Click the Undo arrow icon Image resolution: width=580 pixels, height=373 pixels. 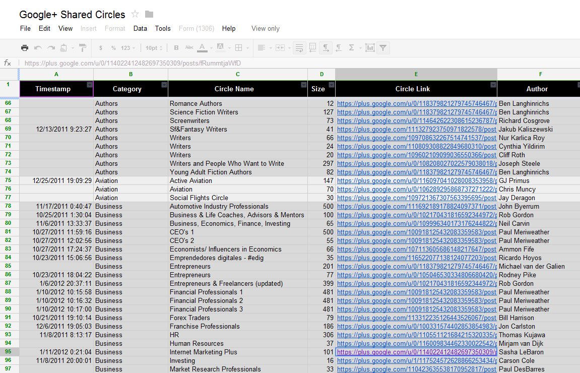point(38,48)
